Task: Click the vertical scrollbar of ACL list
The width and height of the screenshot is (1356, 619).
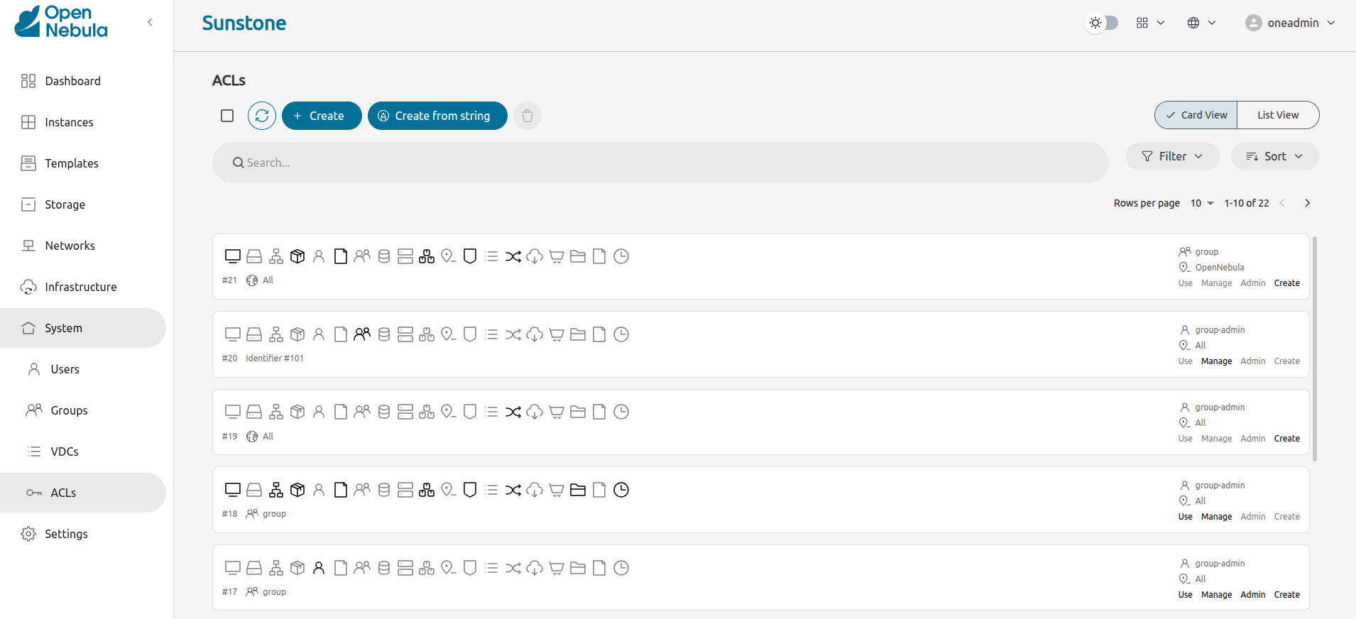Action: click(x=1315, y=348)
